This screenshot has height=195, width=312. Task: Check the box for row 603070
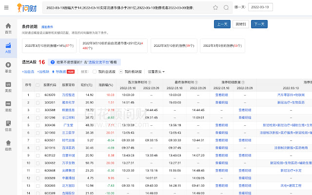click(38, 96)
